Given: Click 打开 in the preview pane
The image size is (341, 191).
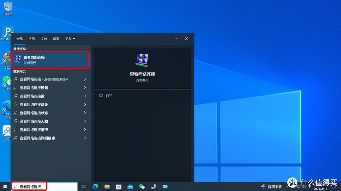Looking at the screenshot, I should tap(109, 96).
